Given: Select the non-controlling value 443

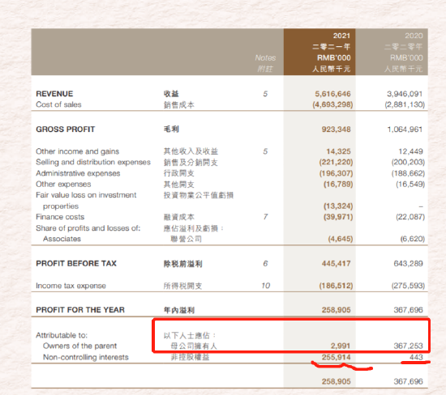Looking at the screenshot, I should click(x=416, y=357).
